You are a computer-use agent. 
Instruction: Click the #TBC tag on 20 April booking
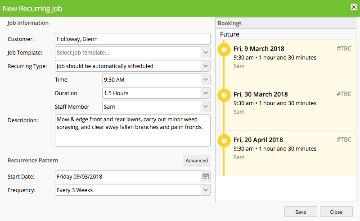(344, 140)
